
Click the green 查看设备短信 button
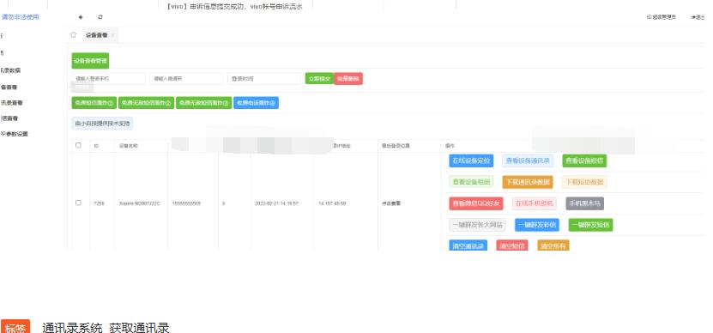point(584,160)
